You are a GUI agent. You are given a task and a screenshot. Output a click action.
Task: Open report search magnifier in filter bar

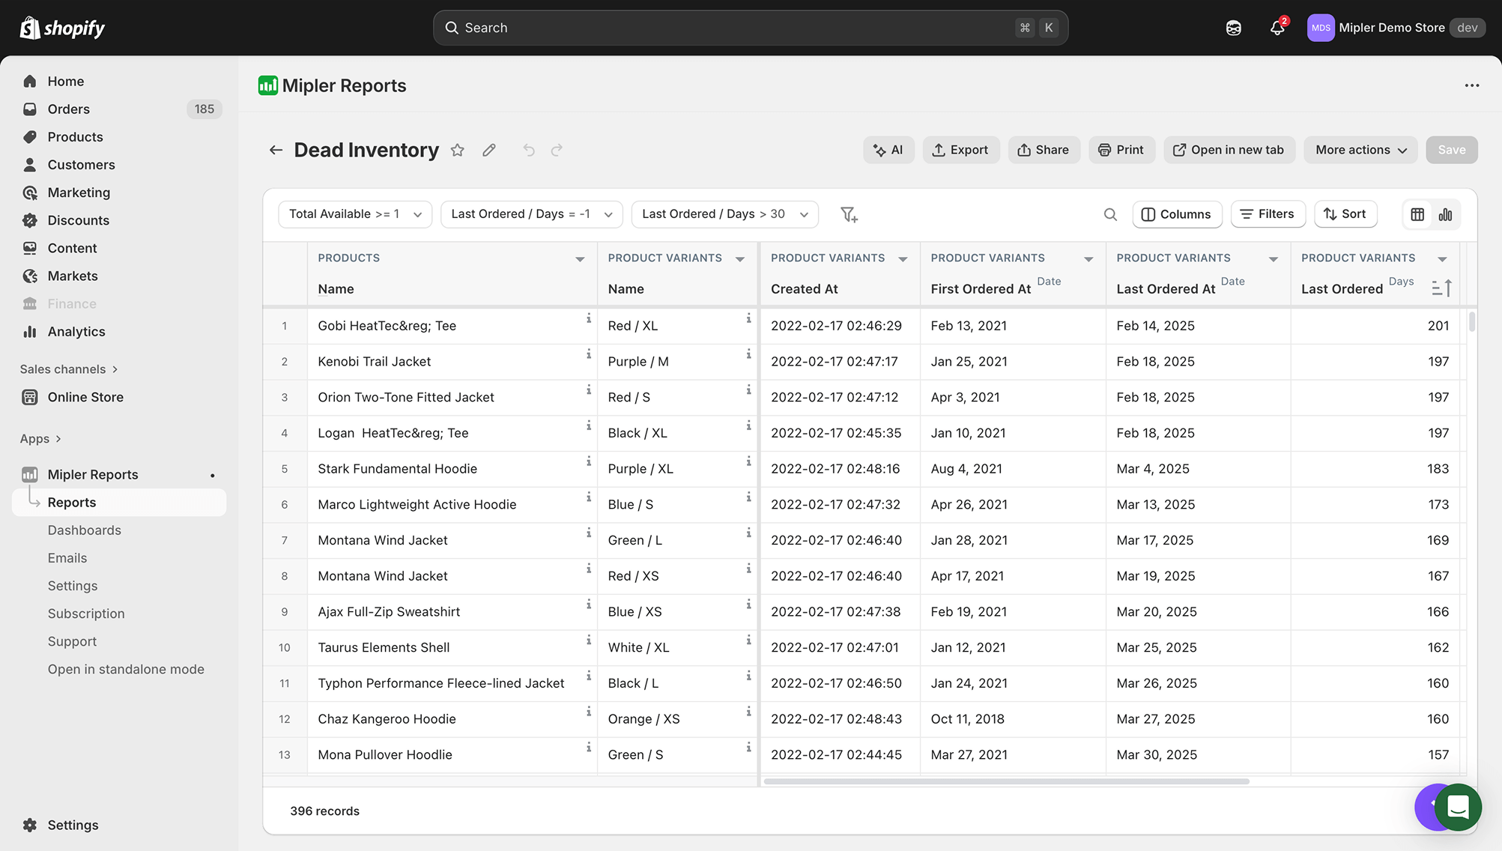click(x=1110, y=214)
